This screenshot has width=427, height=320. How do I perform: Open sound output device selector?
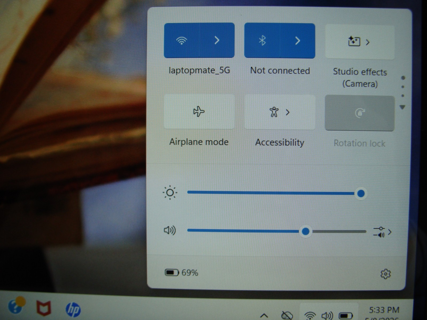tap(382, 232)
